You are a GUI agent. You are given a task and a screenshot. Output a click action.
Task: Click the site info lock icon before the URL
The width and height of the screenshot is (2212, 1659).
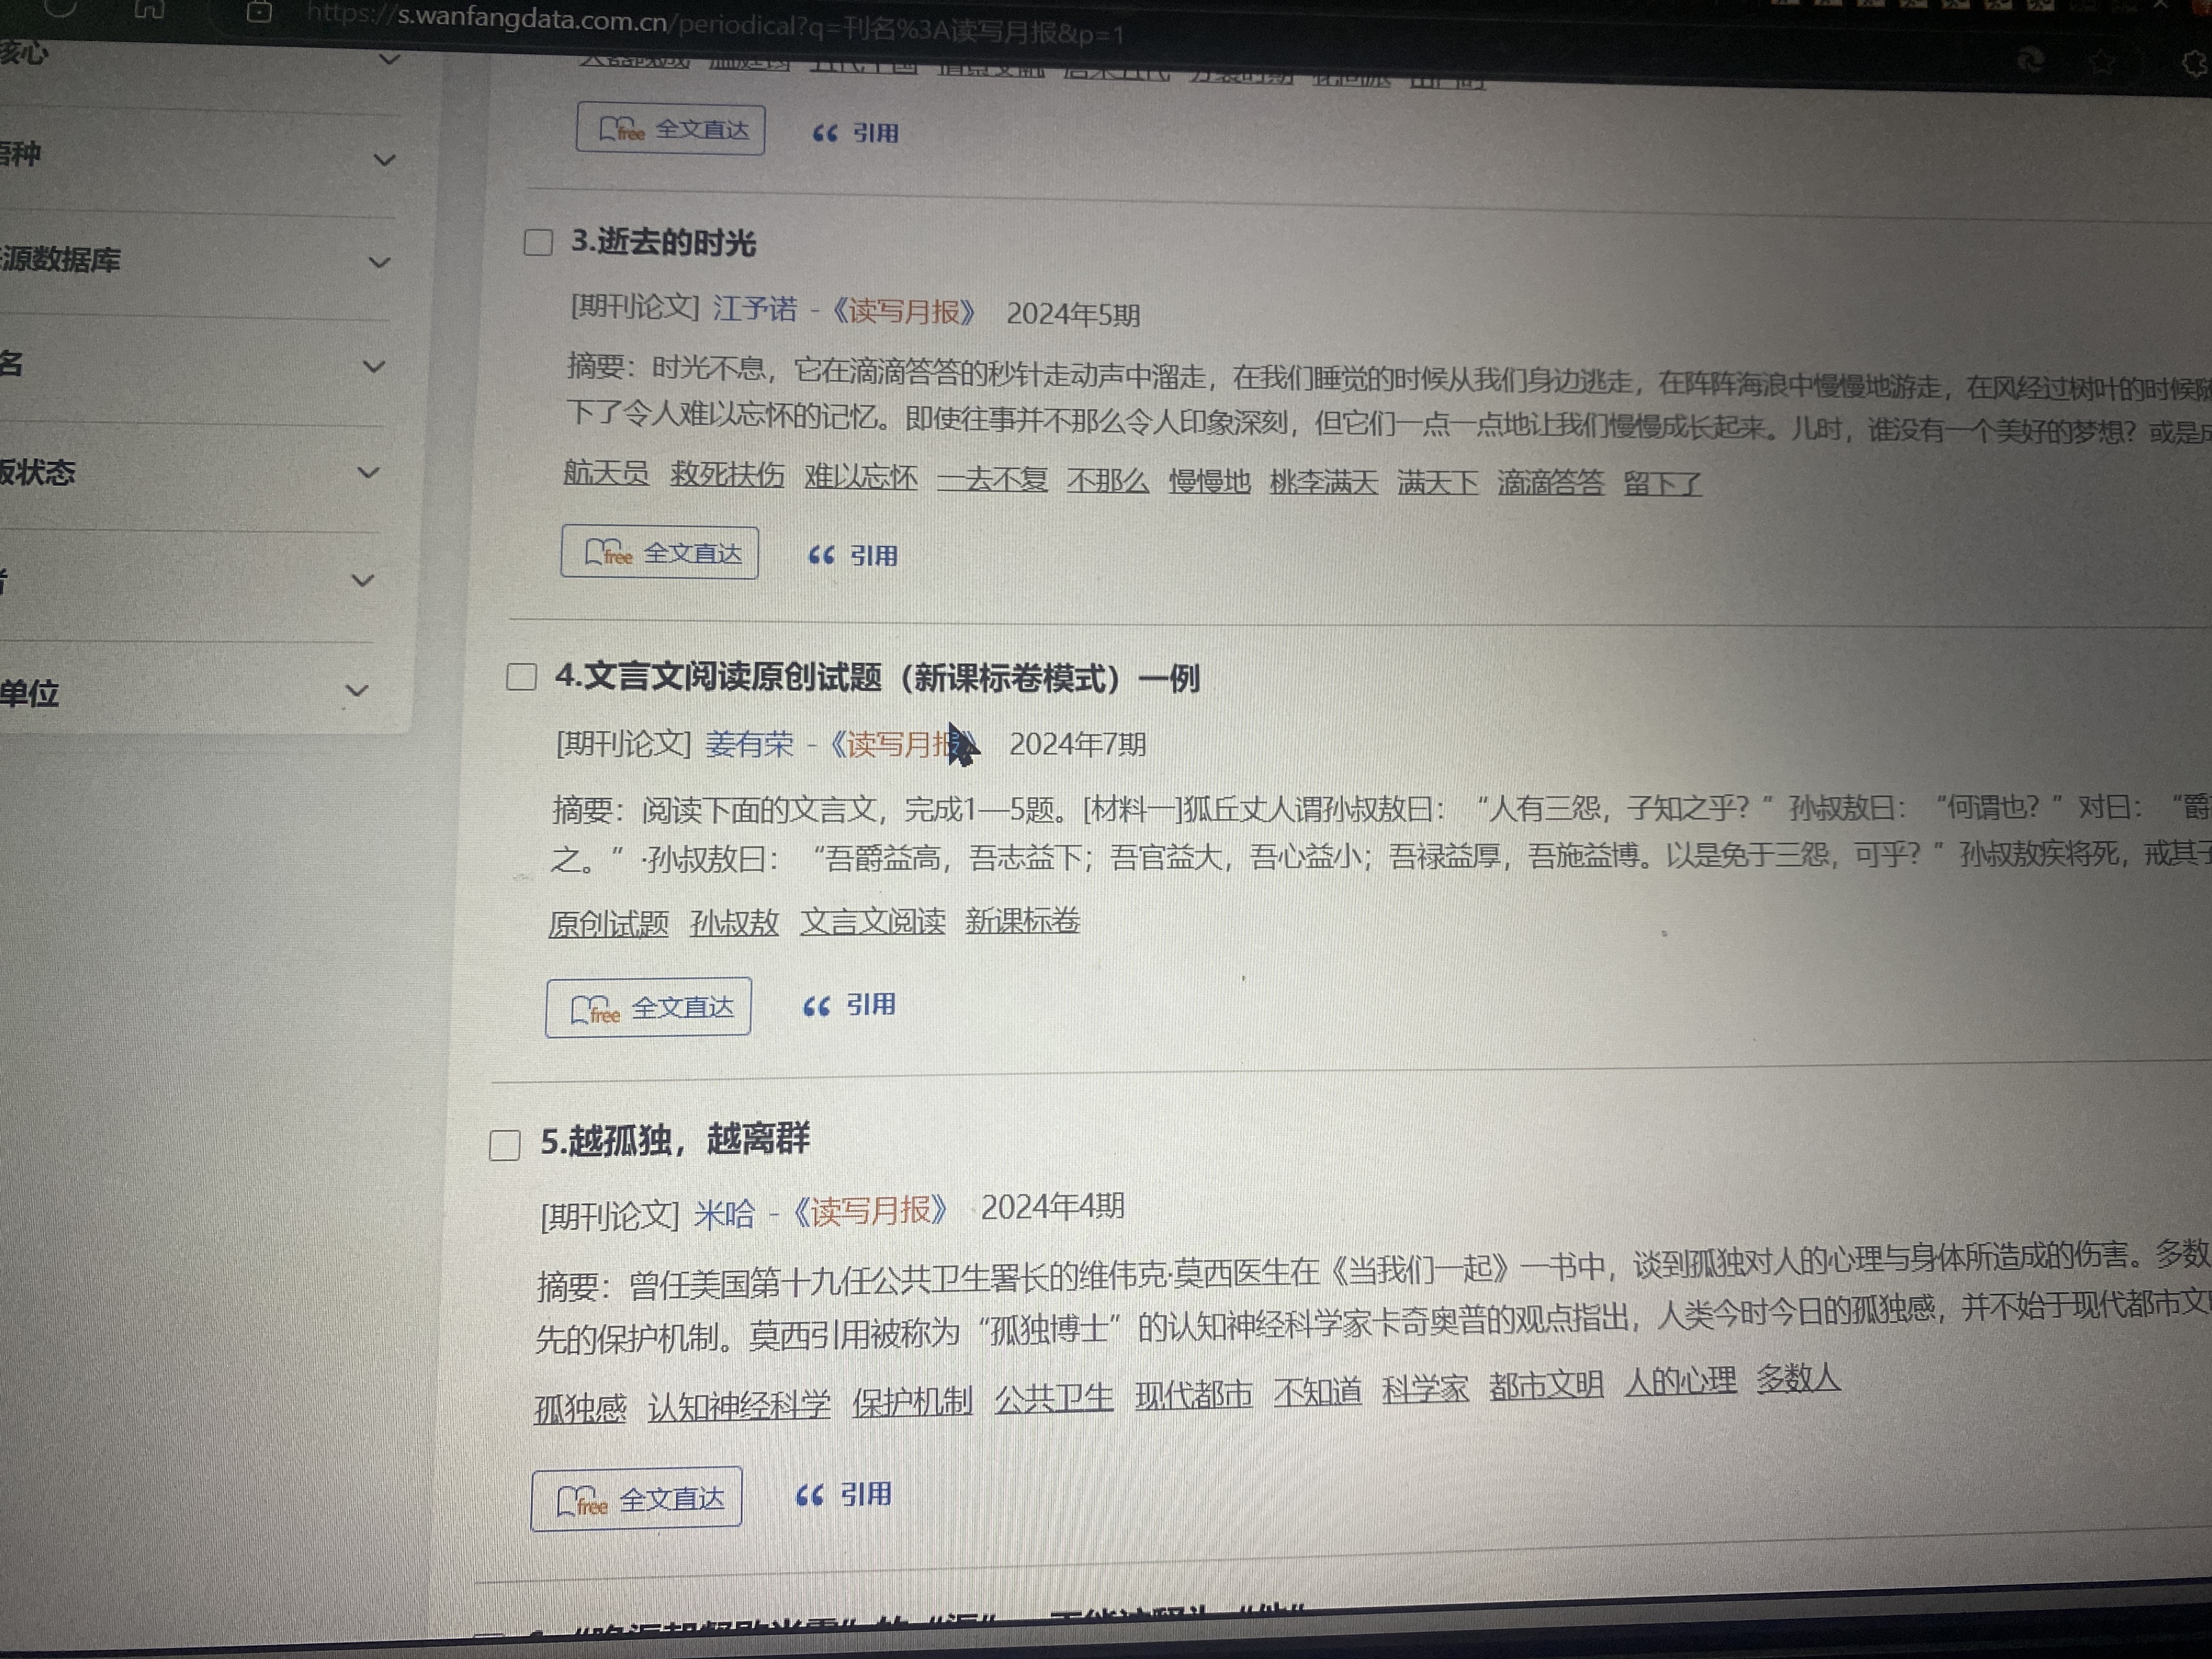click(259, 12)
